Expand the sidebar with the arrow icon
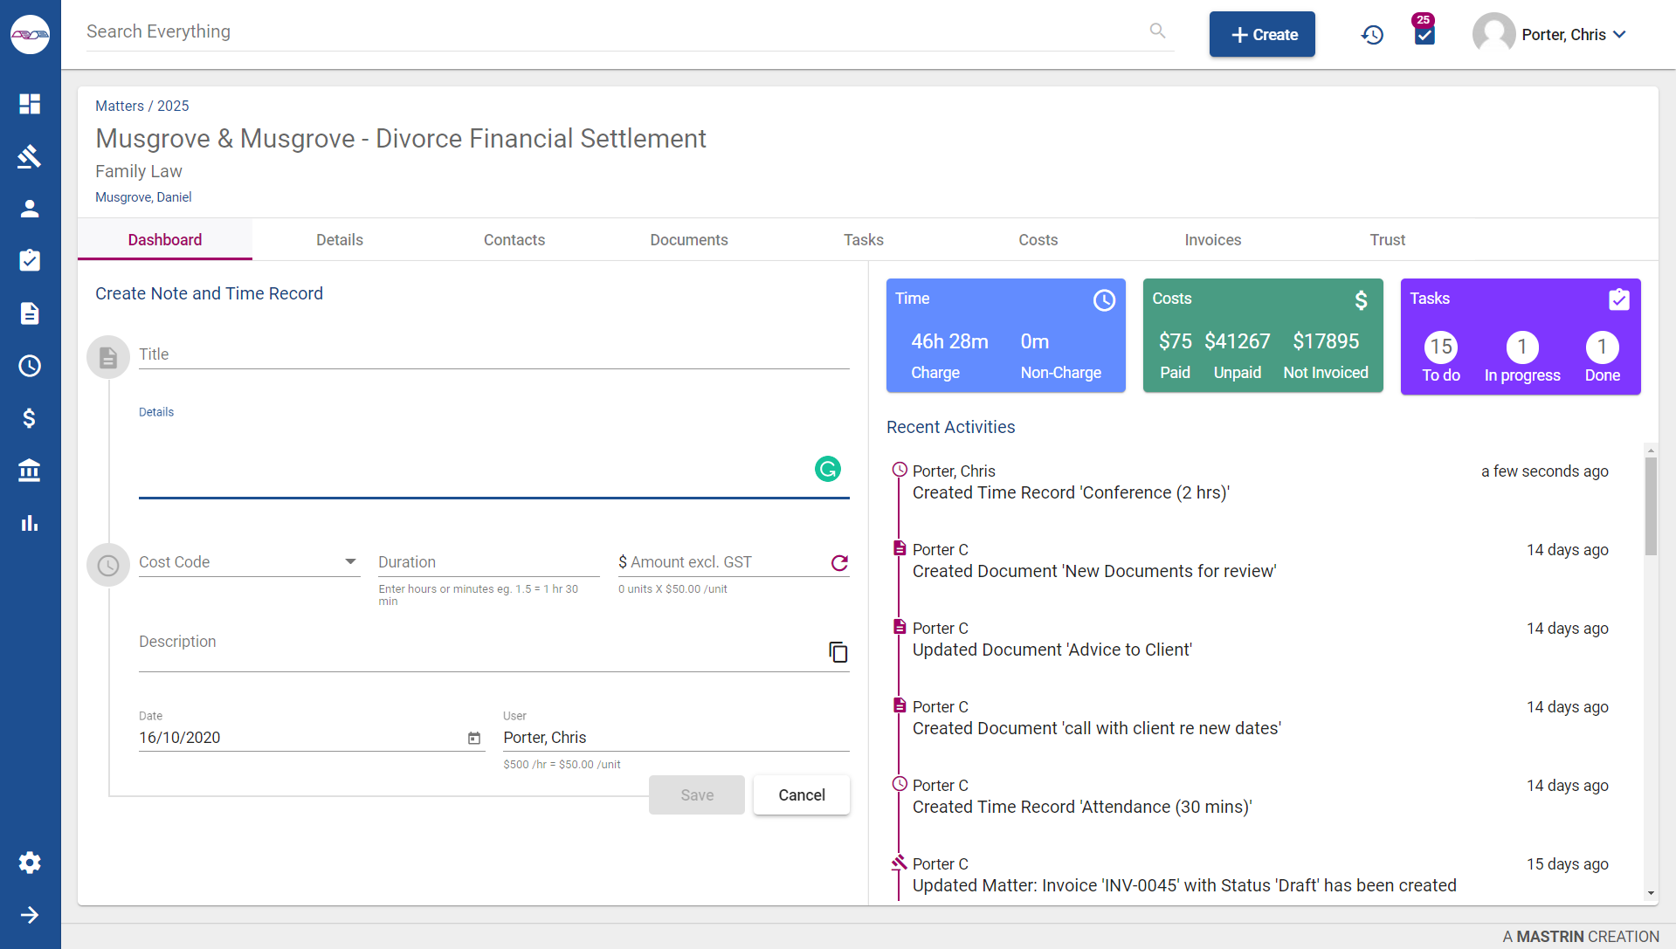The image size is (1676, 949). pyautogui.click(x=29, y=915)
